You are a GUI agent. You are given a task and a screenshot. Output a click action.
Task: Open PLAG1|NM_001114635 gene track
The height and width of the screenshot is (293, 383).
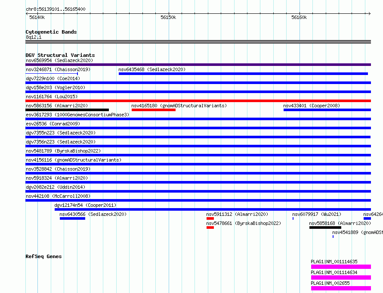(x=341, y=267)
